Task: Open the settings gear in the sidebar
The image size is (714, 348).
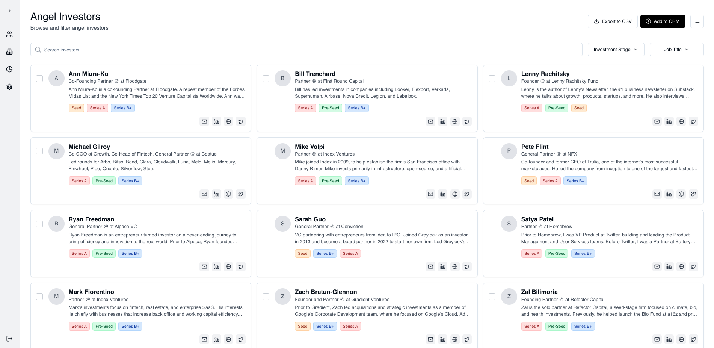Action: pyautogui.click(x=9, y=87)
